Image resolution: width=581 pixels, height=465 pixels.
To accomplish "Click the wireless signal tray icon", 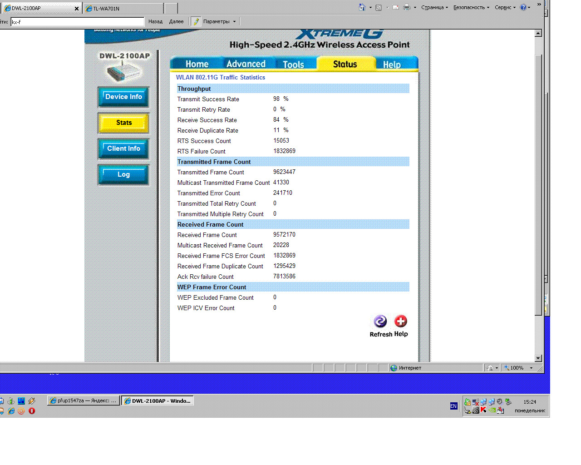I will [x=475, y=410].
